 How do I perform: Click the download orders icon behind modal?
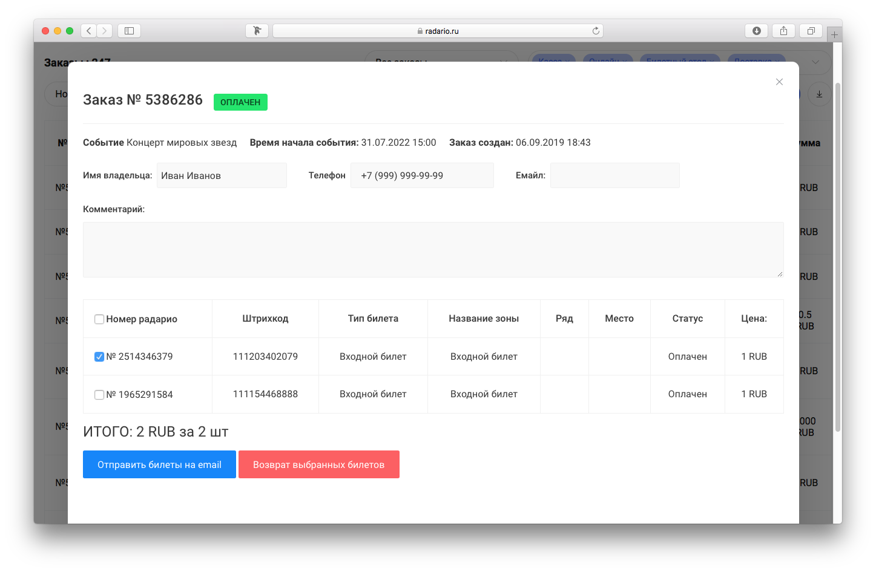coord(819,94)
